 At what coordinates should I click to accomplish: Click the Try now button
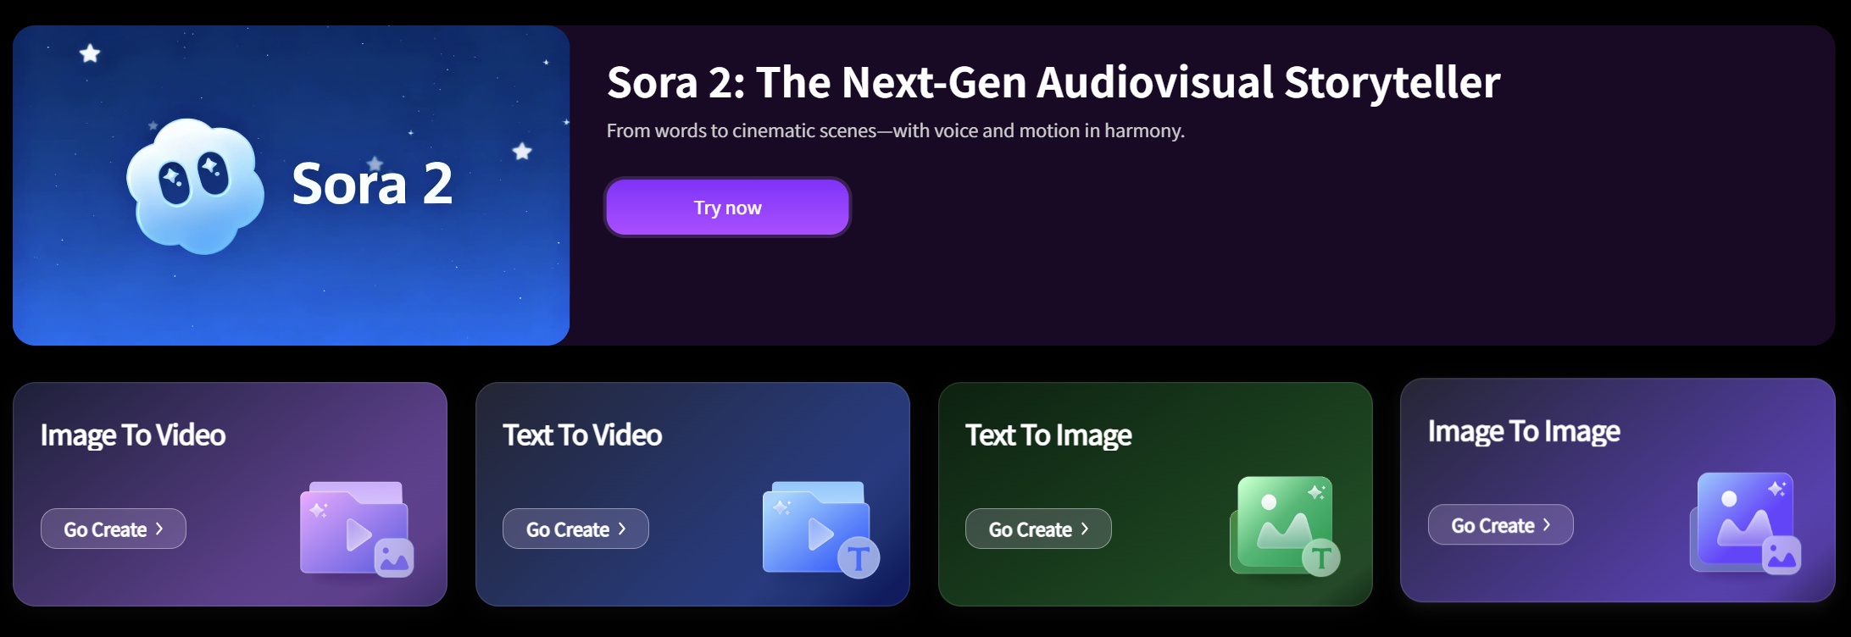728,207
